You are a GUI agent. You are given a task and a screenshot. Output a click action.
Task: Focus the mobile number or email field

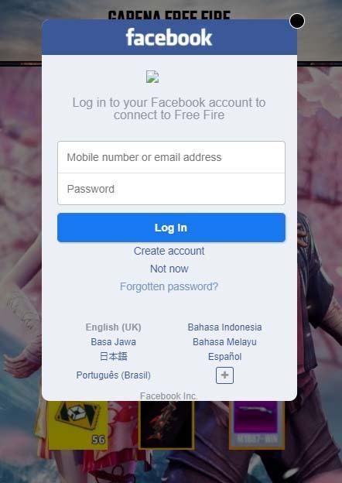[x=171, y=157]
